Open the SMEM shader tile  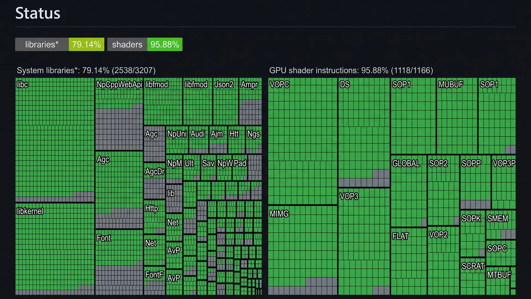tap(501, 225)
